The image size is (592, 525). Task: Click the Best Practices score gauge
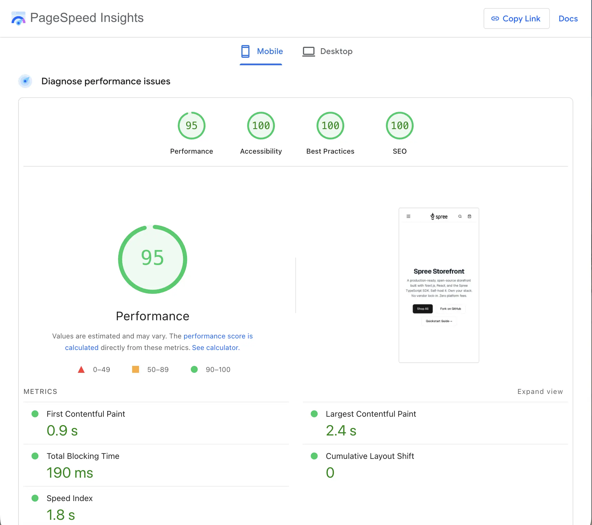click(x=330, y=125)
